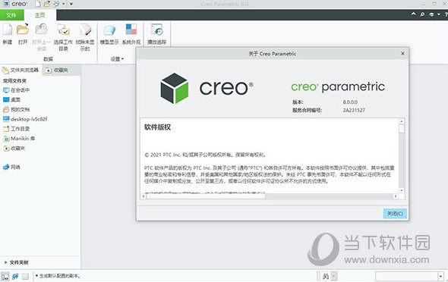Select the desktop-lv5c82f computer item
Screen dimensions: 448x282
[25, 119]
